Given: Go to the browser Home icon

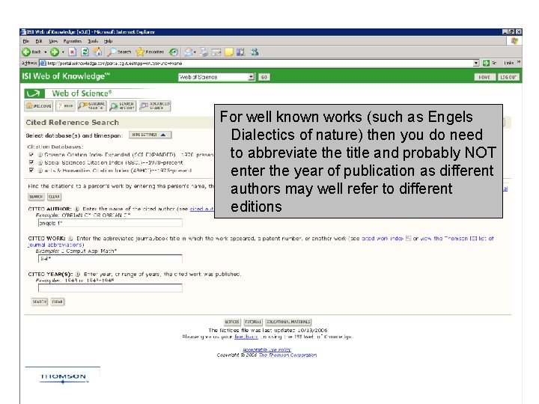Looking at the screenshot, I should (x=98, y=52).
